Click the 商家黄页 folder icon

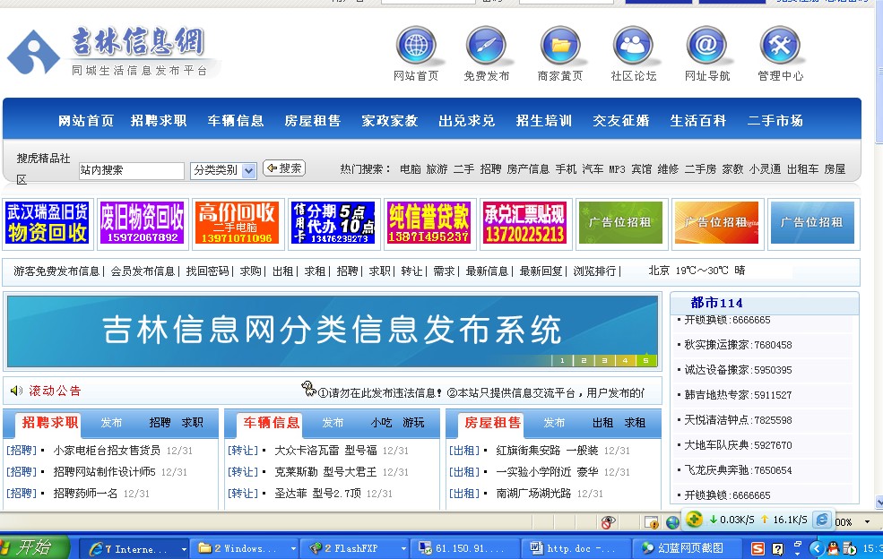[x=560, y=46]
